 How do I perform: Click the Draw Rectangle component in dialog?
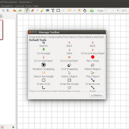pos(70,82)
